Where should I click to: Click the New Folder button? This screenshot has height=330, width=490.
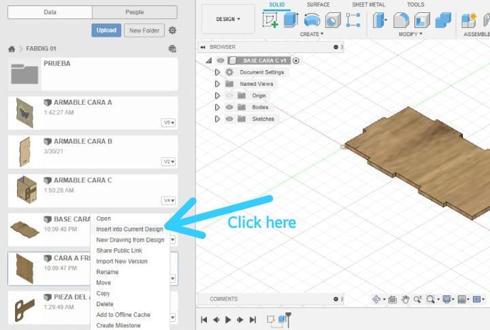click(x=144, y=31)
